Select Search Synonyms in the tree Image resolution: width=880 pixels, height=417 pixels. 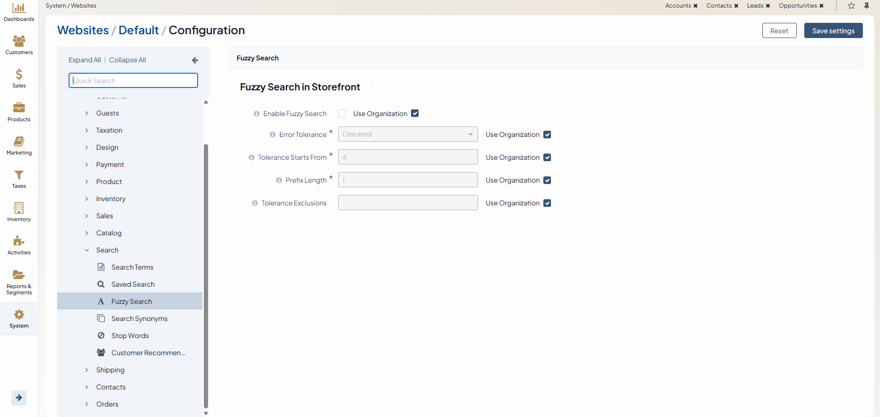139,319
